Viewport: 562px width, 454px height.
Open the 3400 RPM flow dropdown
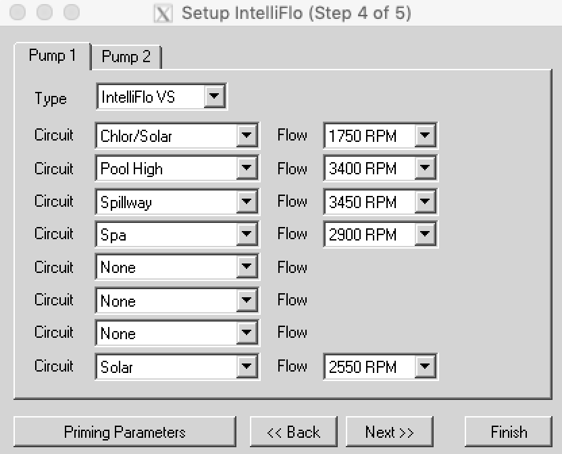(425, 168)
